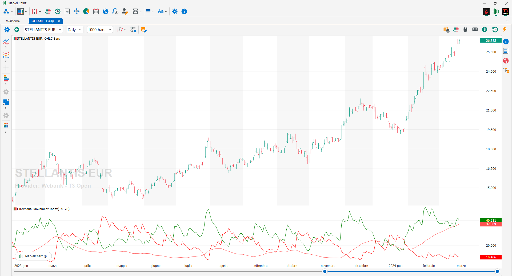Click the red broker logo icon top right
This screenshot has height=277, width=512.
(x=486, y=11)
